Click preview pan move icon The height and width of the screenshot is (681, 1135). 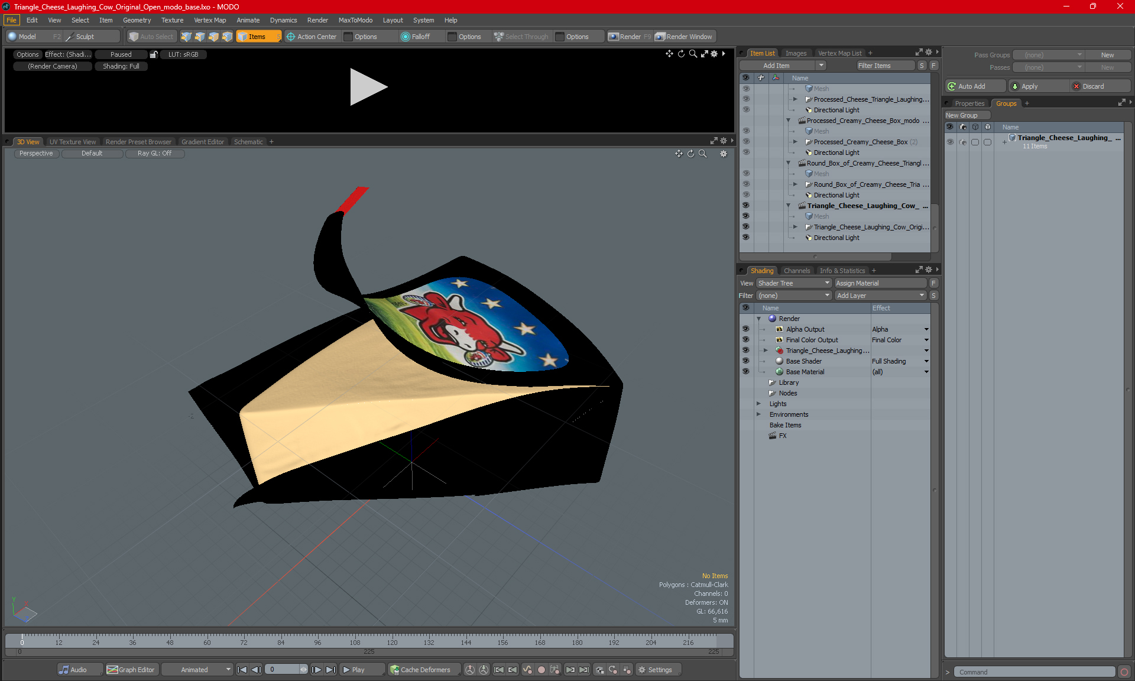(x=669, y=54)
